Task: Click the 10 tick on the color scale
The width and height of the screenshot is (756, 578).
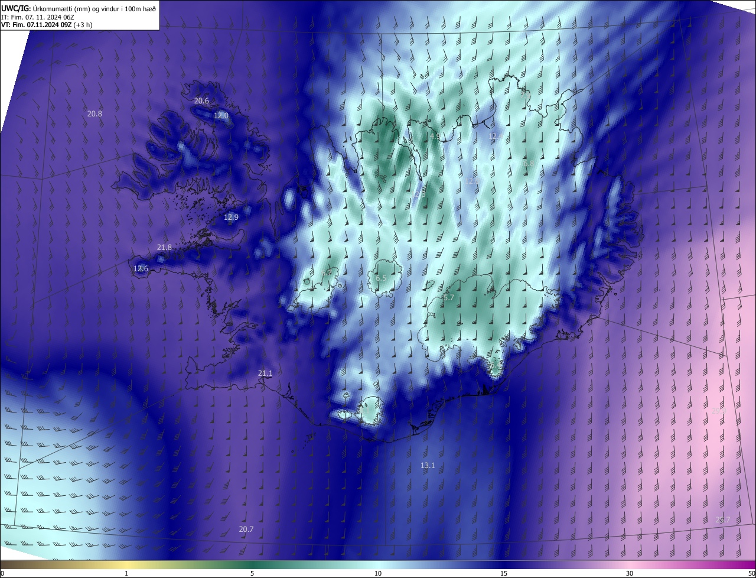Action: click(x=378, y=573)
